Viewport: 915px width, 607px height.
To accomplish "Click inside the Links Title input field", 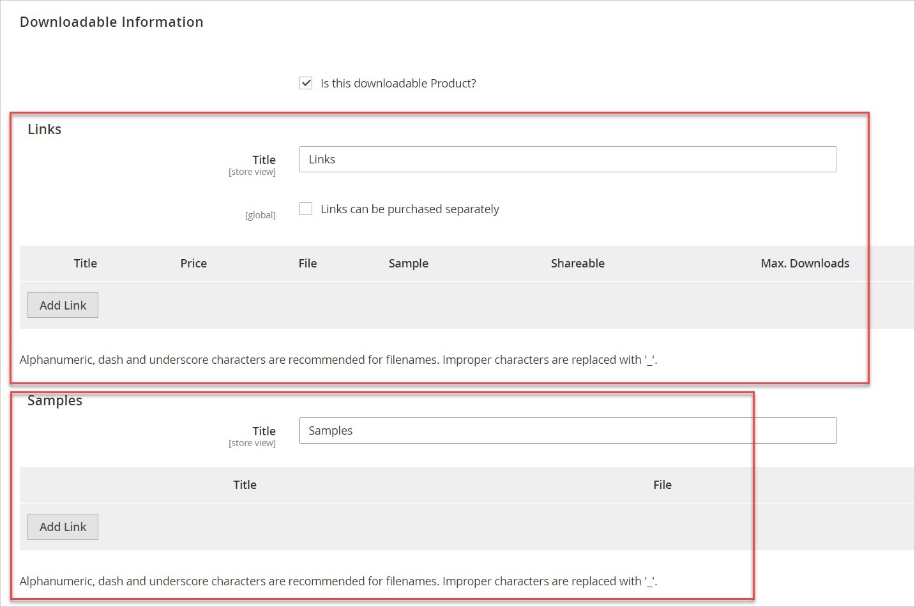I will [x=567, y=159].
